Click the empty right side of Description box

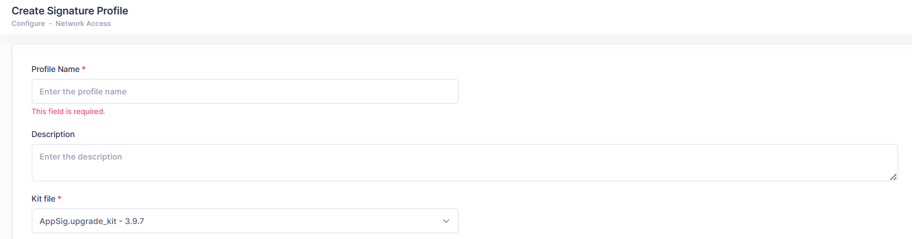tap(749, 162)
